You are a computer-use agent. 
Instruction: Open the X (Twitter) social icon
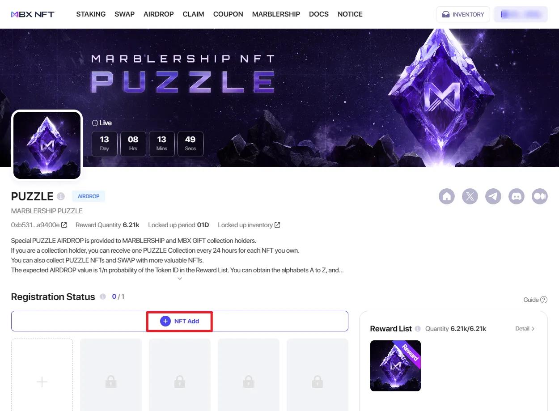point(470,196)
